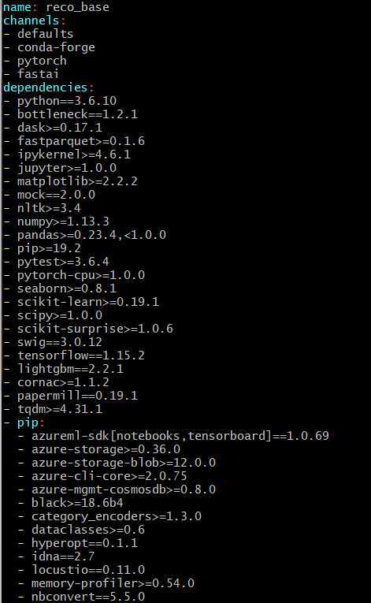Click the 'name: reco_base' line
This screenshot has width=371, height=603.
click(x=56, y=7)
